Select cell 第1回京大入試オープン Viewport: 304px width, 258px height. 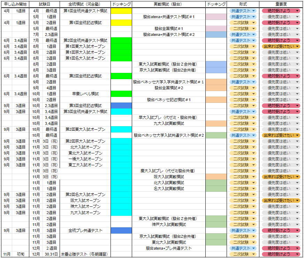85,52
